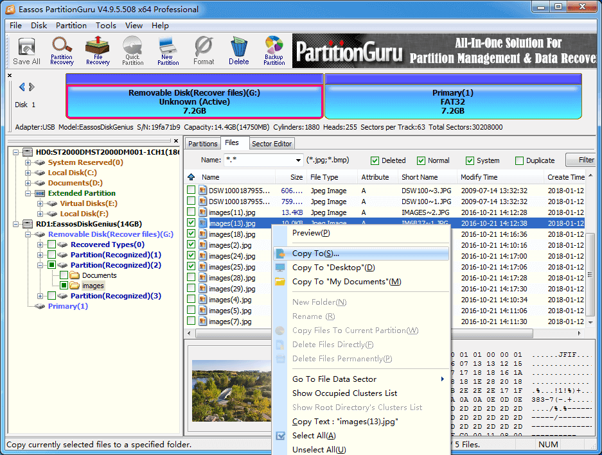This screenshot has width=602, height=455.
Task: Create a New Partition
Action: pos(168,51)
